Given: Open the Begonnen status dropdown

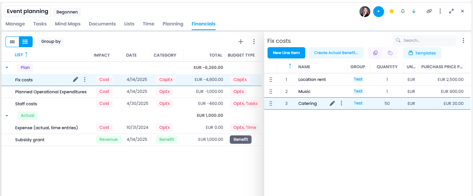Looking at the screenshot, I should click(x=67, y=12).
